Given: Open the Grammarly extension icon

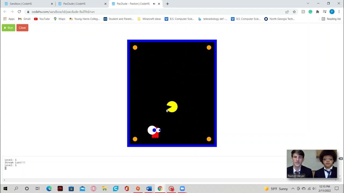Looking at the screenshot, I should tap(310, 12).
